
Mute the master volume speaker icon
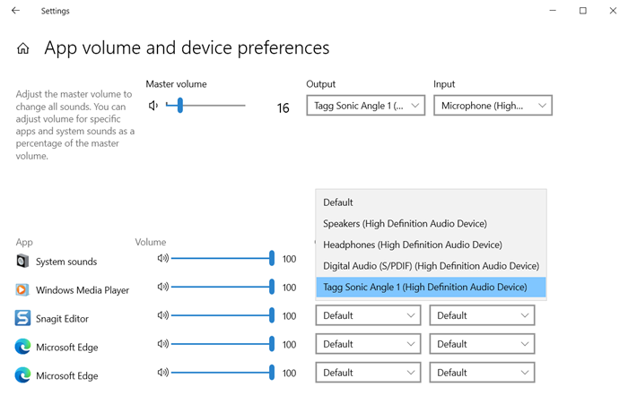[x=153, y=106]
